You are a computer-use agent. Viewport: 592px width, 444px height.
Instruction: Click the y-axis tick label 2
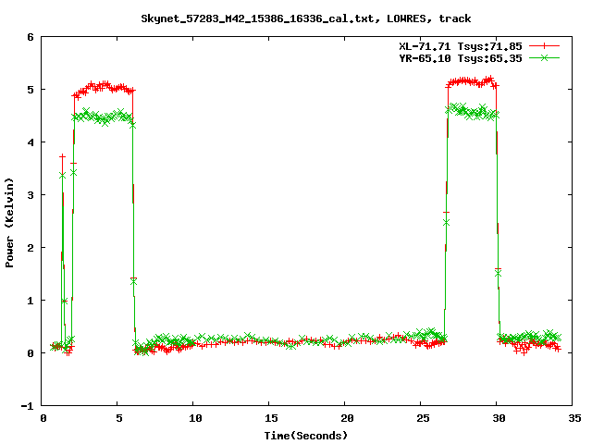click(31, 248)
